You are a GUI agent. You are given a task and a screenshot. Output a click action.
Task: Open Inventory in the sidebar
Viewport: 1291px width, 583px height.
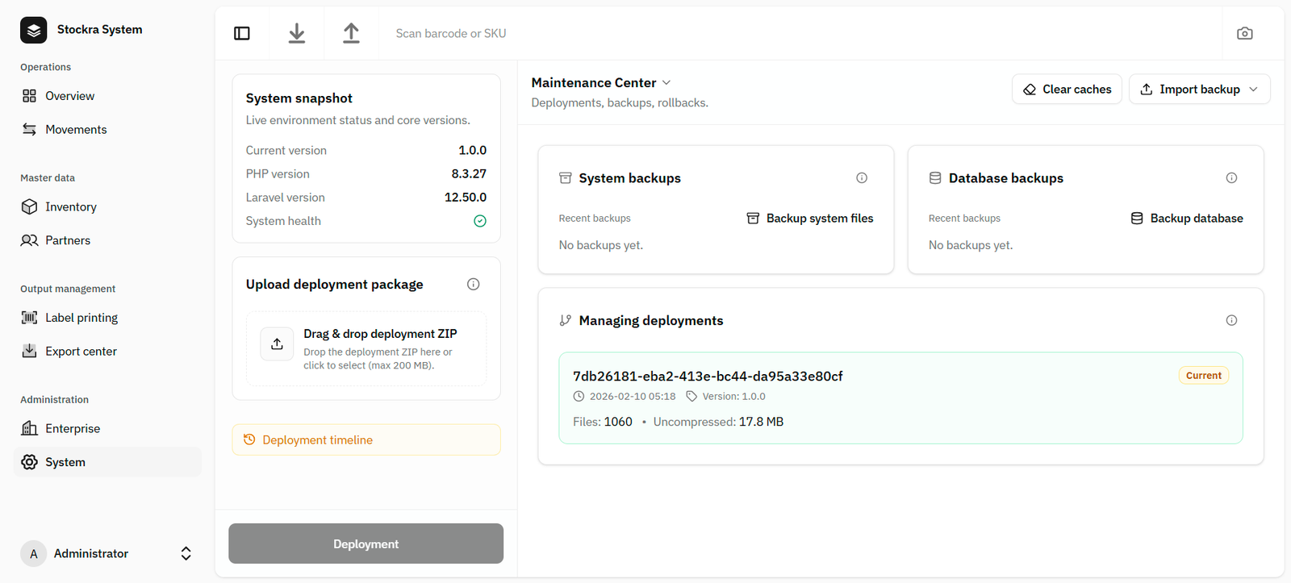[71, 207]
